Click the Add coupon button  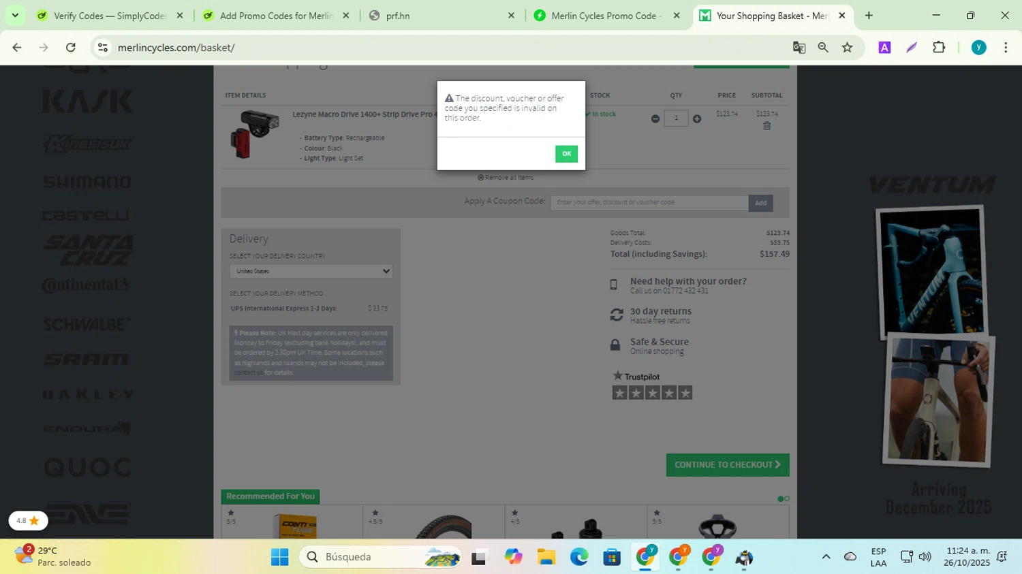pos(760,203)
